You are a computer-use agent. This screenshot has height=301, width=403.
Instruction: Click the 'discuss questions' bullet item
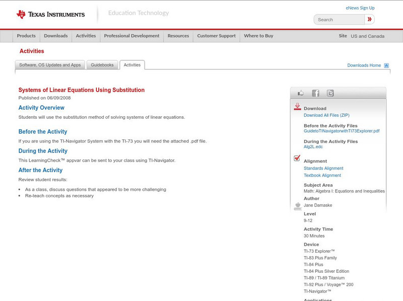coord(96,189)
